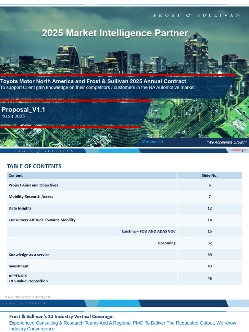Click the Frost & Sullivan footer logo under cover
The height and width of the screenshot is (332, 249).
44,151
